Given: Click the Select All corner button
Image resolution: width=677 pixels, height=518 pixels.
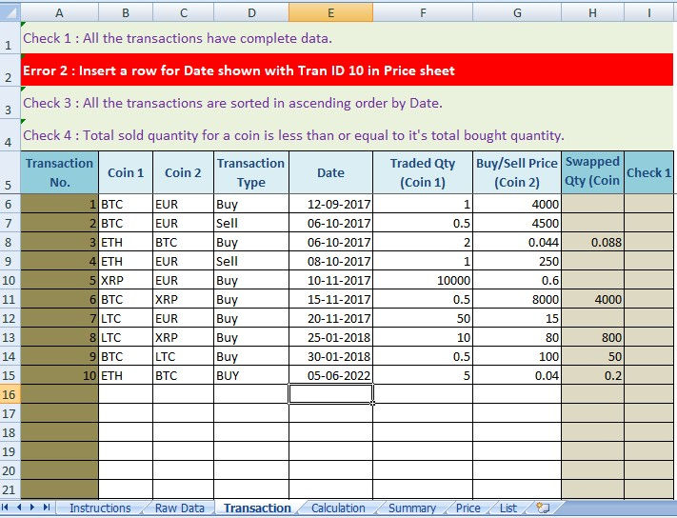Looking at the screenshot, I should (x=10, y=12).
